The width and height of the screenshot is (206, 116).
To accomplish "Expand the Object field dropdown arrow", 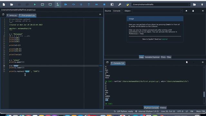I will tap(182, 11).
